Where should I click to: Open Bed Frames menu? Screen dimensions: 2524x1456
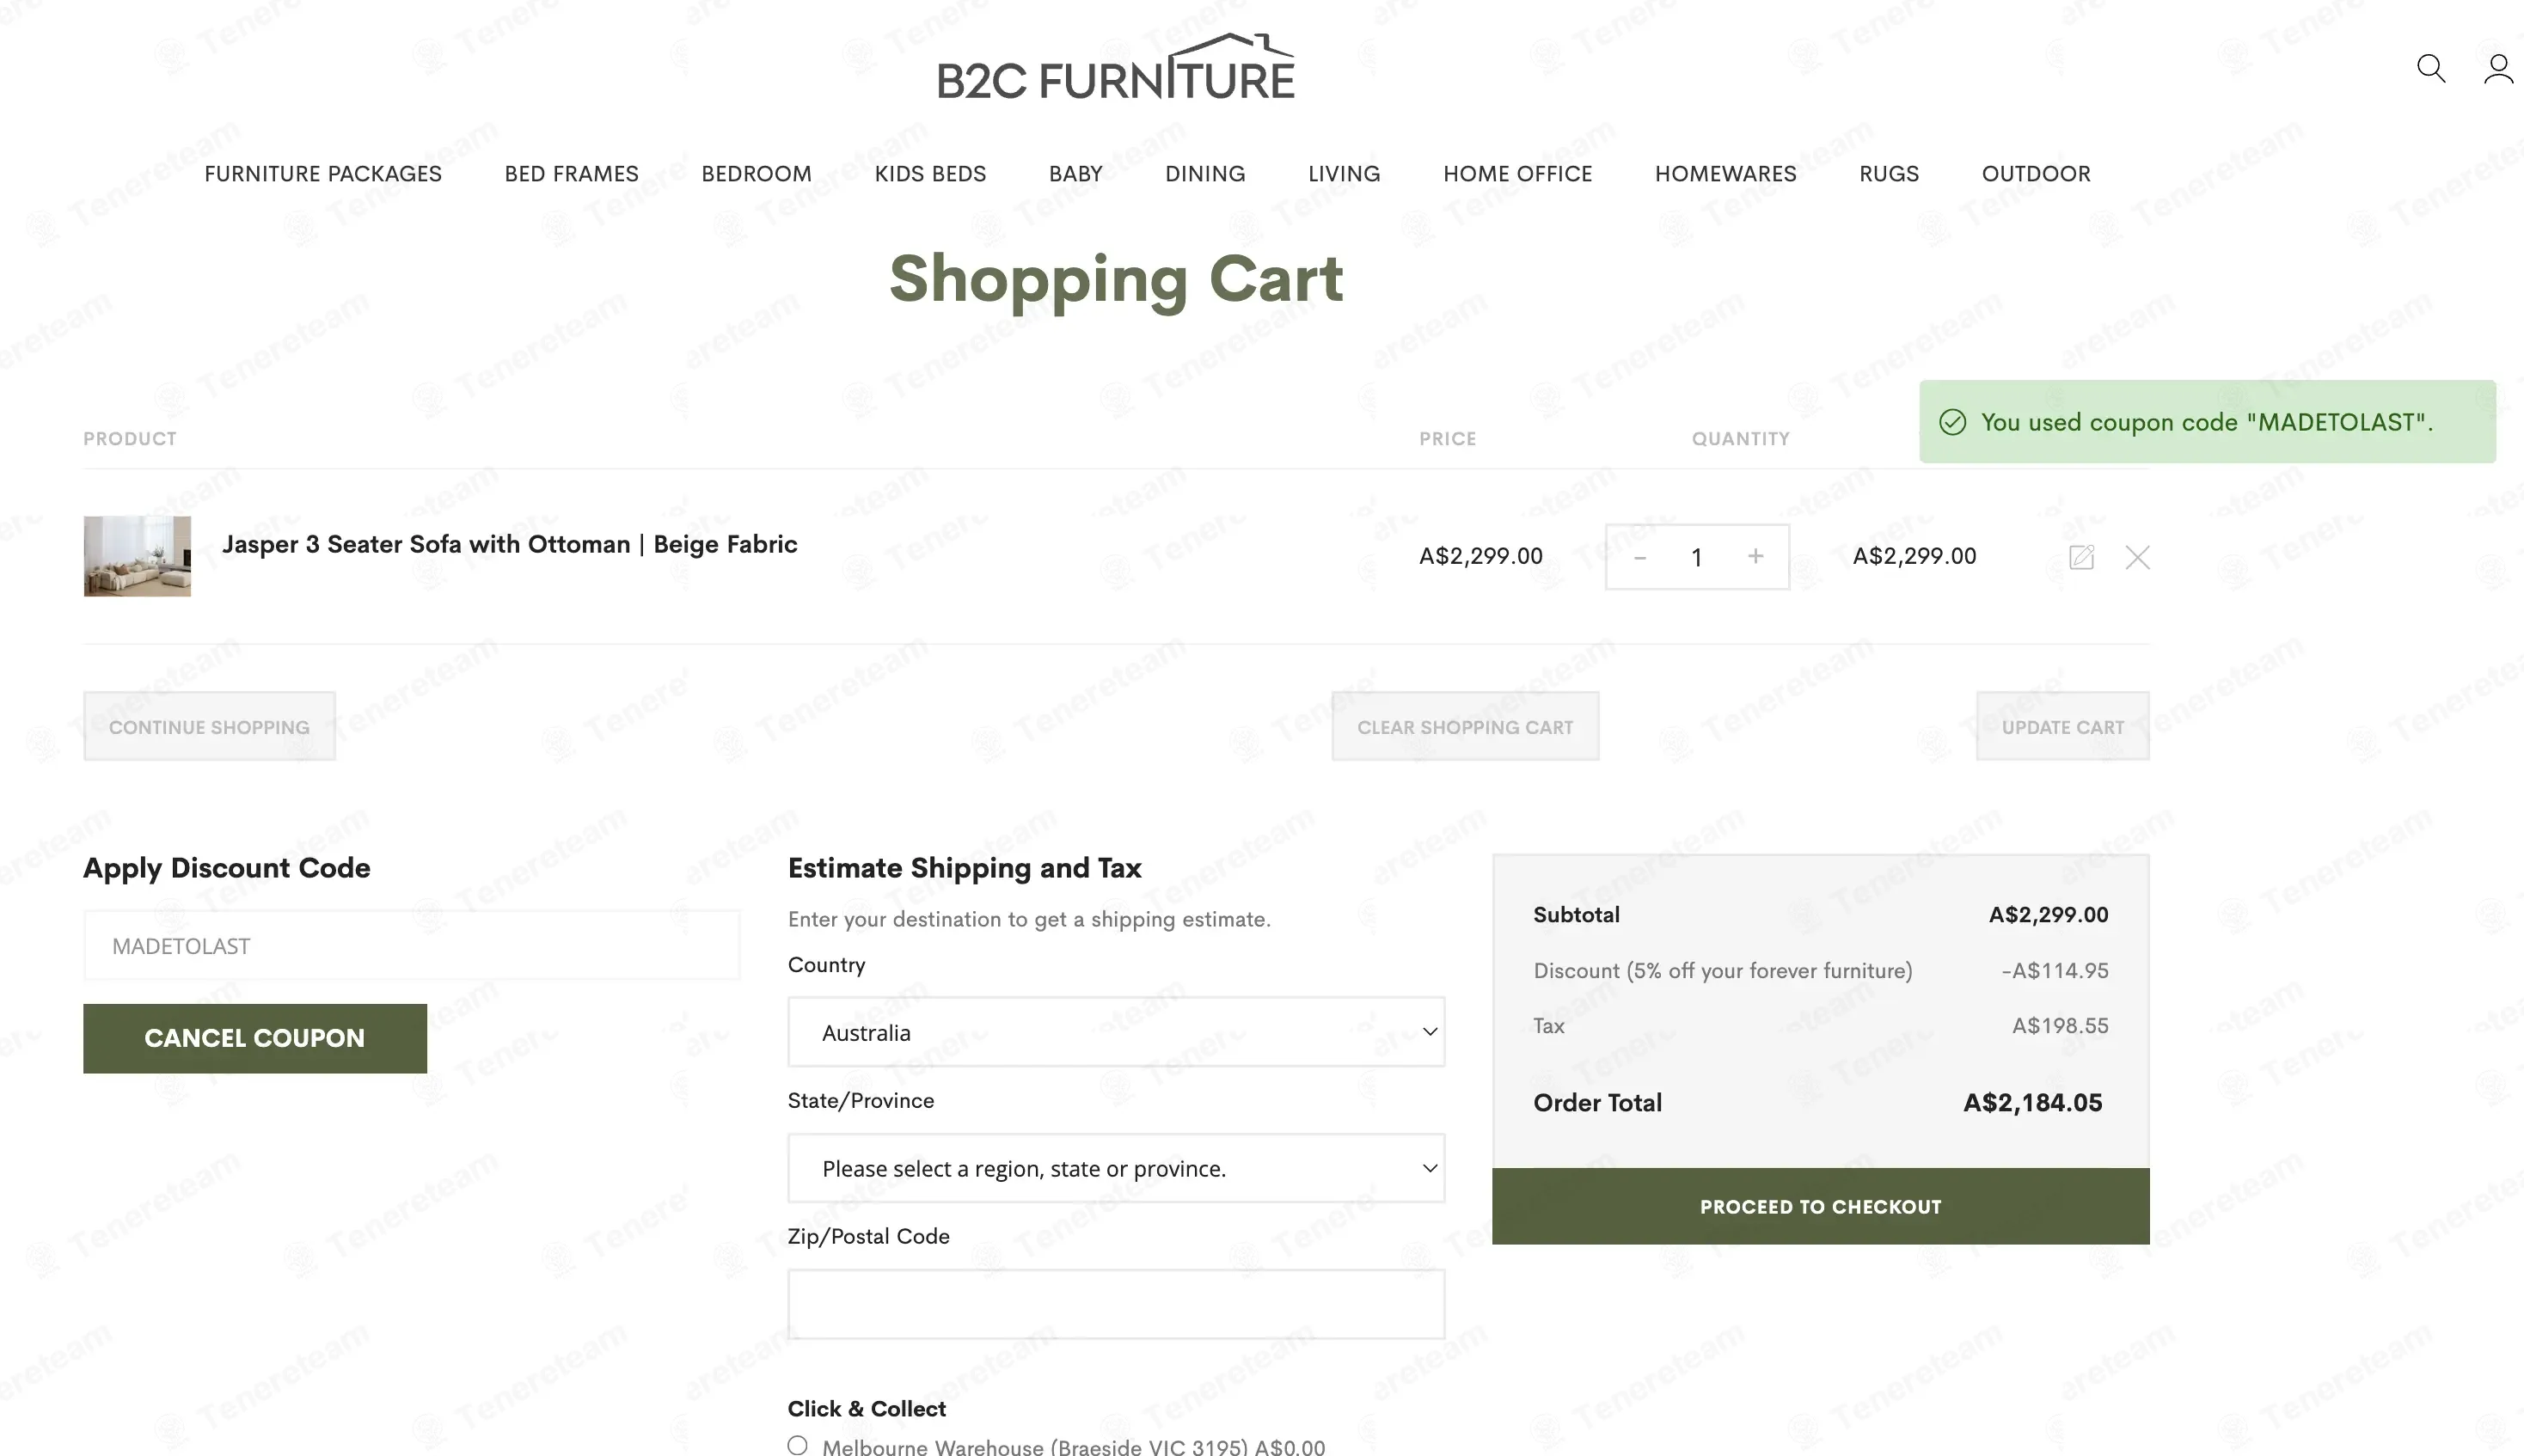pos(572,174)
